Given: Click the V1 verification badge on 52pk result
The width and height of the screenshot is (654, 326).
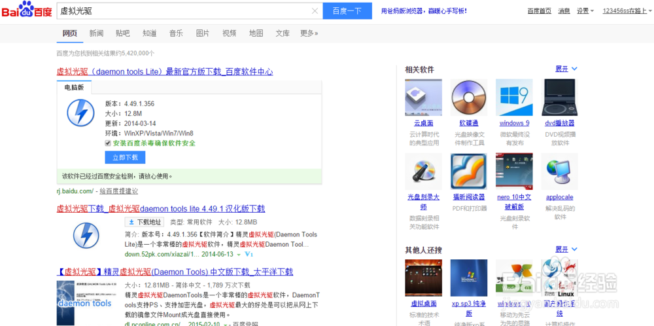Looking at the screenshot, I should 249,254.
